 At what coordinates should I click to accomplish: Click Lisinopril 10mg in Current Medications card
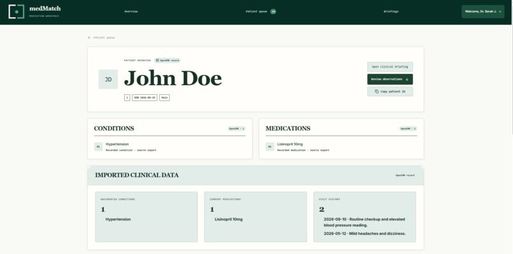(x=228, y=219)
